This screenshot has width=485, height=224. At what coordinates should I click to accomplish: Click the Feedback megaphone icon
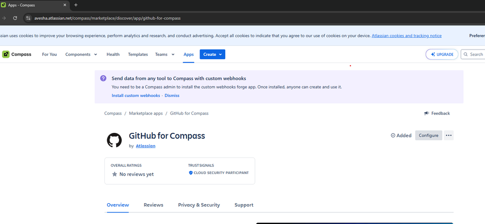[x=427, y=113]
